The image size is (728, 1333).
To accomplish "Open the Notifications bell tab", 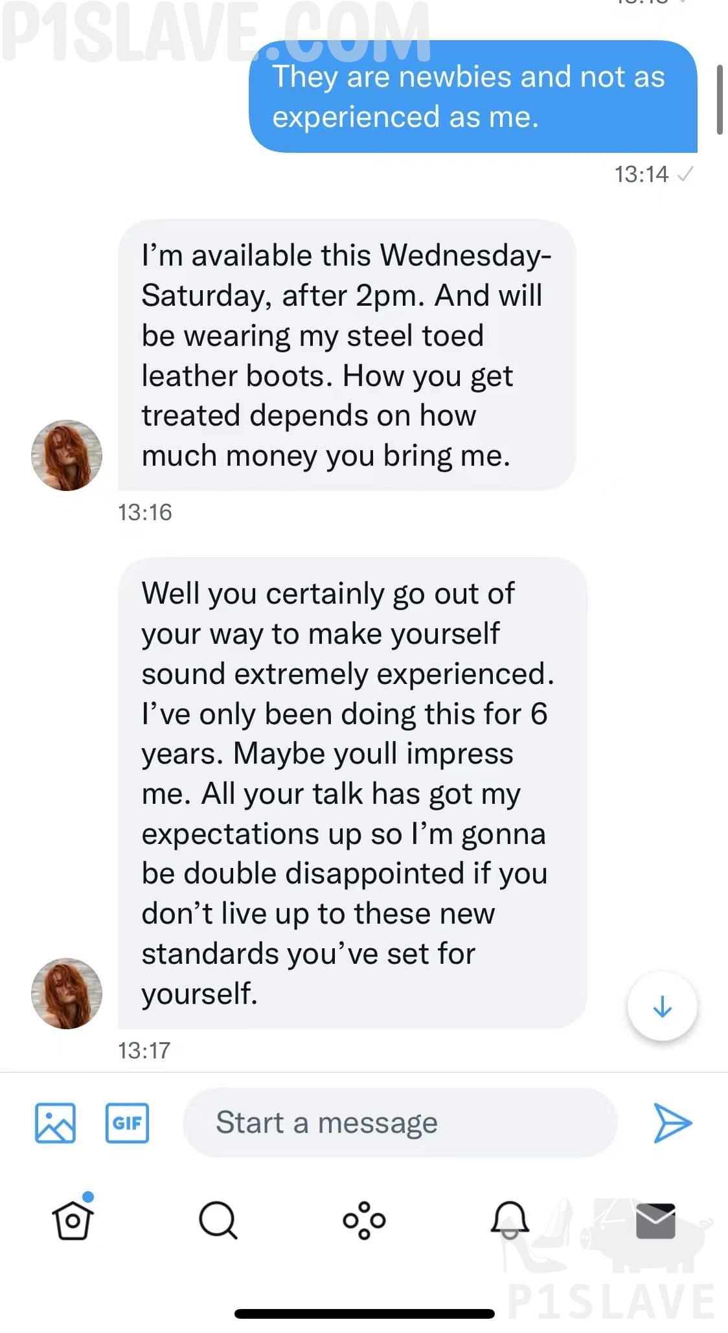I will click(510, 1220).
